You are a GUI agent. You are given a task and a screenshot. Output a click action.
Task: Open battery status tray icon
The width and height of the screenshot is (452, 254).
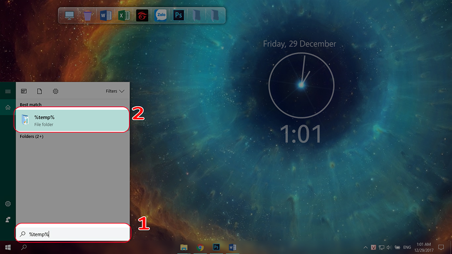(397, 247)
